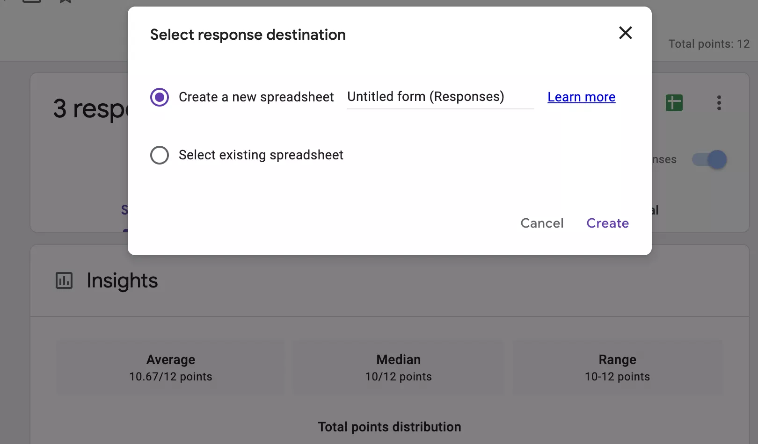This screenshot has width=758, height=444.
Task: Open the linked Google Sheets spreadsheet icon
Action: coord(674,102)
